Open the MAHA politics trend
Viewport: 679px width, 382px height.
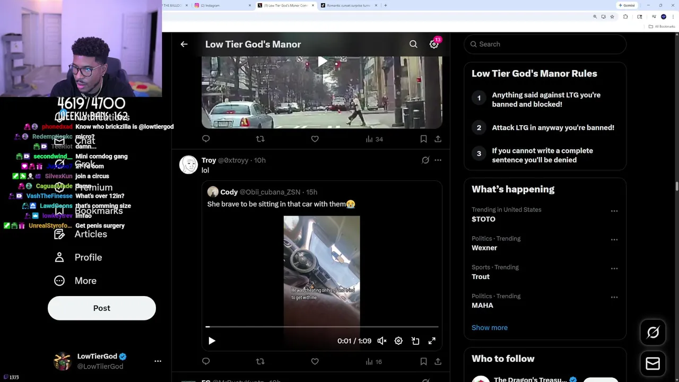[x=482, y=306]
